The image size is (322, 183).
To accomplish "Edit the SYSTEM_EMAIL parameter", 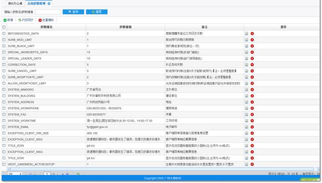I will tap(246, 127).
